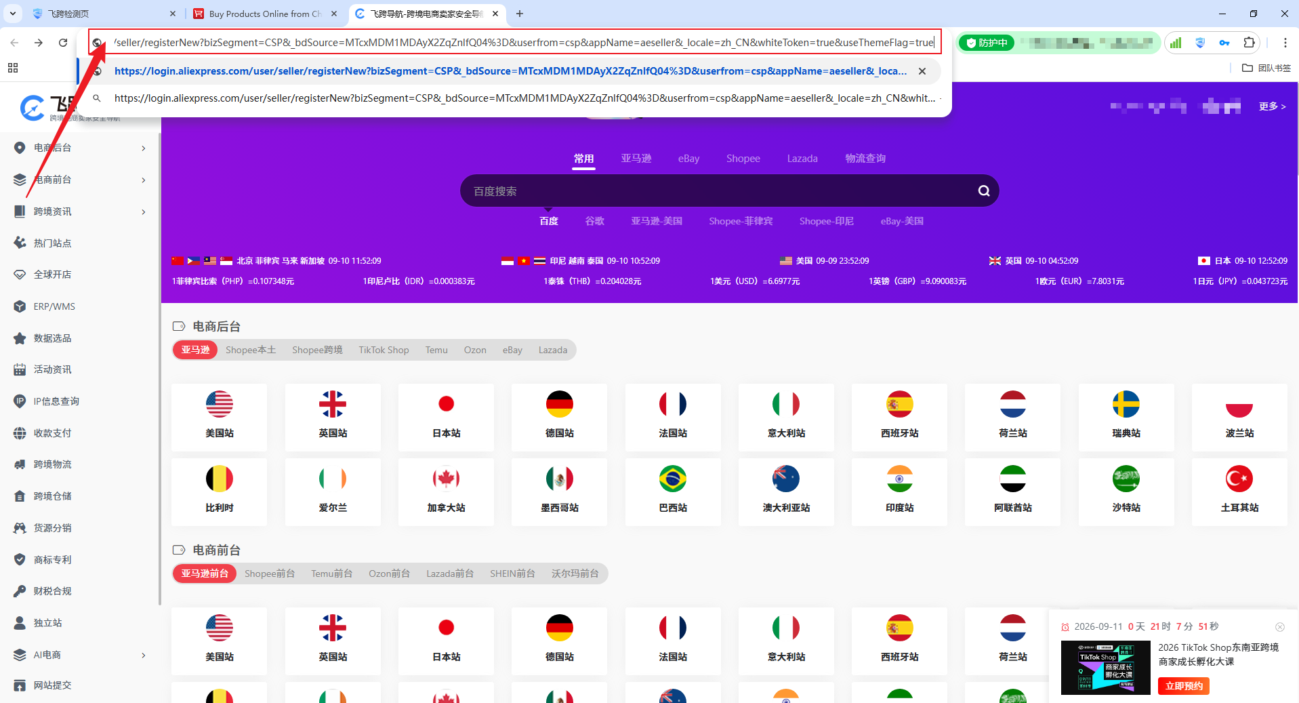Choose Shopee-菲律宾 search option

tap(741, 221)
